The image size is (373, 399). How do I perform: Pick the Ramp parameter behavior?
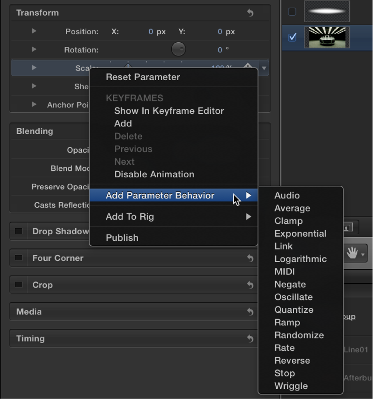point(300,322)
